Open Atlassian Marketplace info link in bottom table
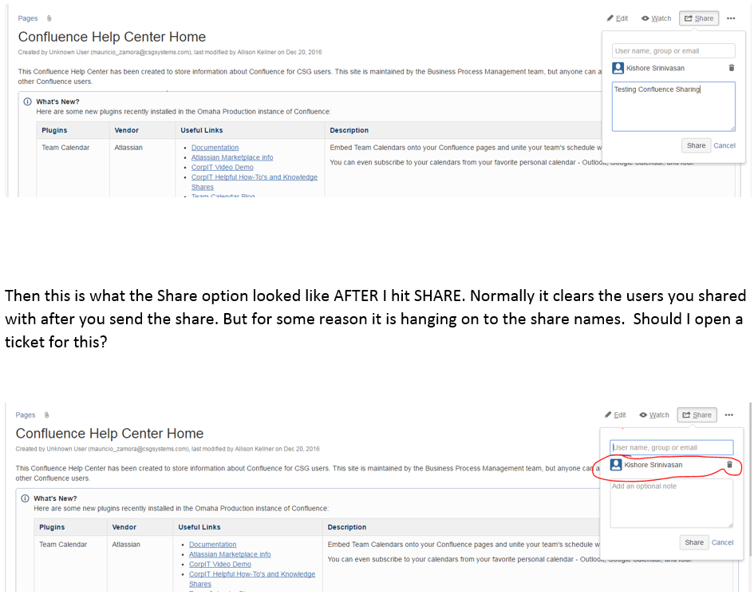The height and width of the screenshot is (595, 754). coord(230,554)
